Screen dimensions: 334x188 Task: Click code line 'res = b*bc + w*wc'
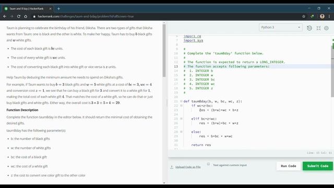[x=216, y=136]
